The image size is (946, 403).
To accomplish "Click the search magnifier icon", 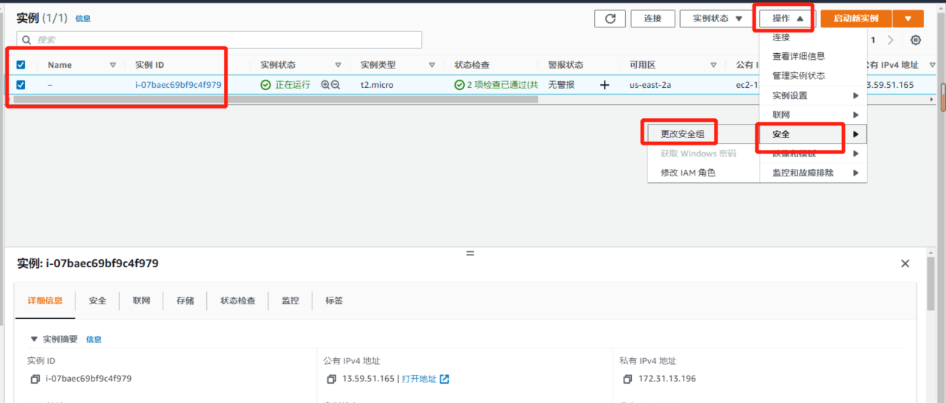I will pyautogui.click(x=27, y=40).
